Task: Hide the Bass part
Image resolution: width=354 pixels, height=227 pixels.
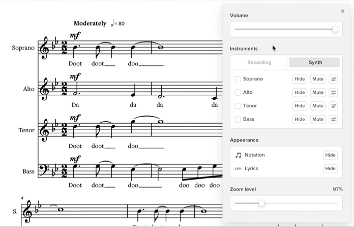Action: click(x=300, y=119)
